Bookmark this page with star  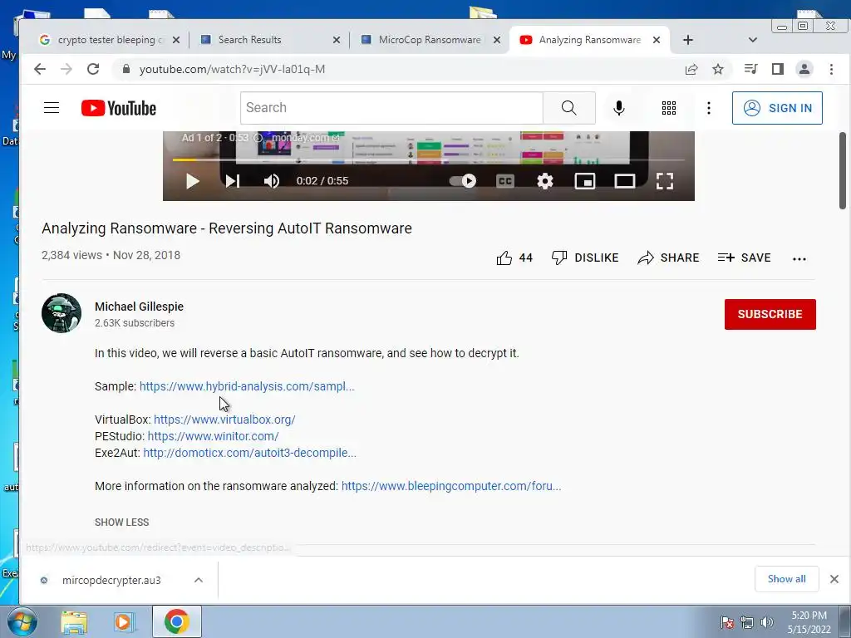(717, 69)
